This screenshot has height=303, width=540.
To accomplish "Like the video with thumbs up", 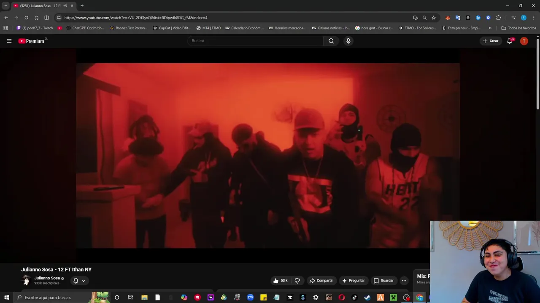I will pyautogui.click(x=281, y=281).
